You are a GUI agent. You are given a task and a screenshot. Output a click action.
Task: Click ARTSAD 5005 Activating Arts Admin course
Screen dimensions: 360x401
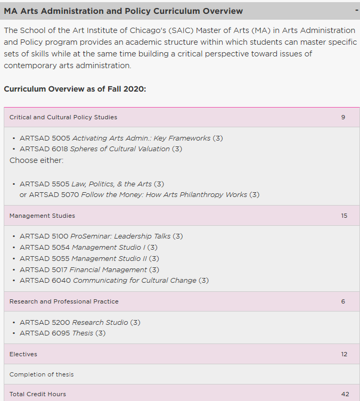[x=121, y=138]
